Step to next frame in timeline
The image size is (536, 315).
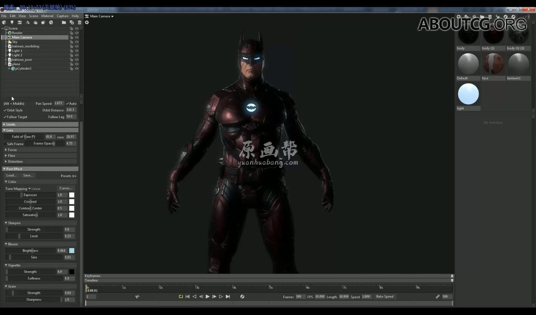(214, 297)
